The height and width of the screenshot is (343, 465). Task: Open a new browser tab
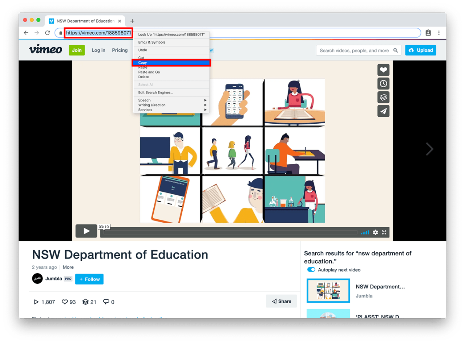tap(132, 21)
